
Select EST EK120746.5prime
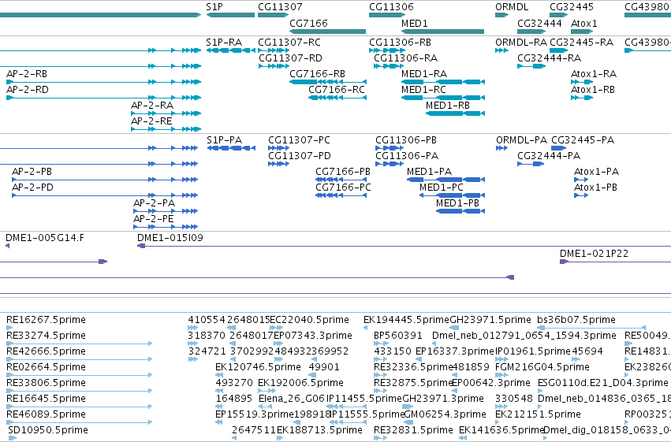(258, 367)
